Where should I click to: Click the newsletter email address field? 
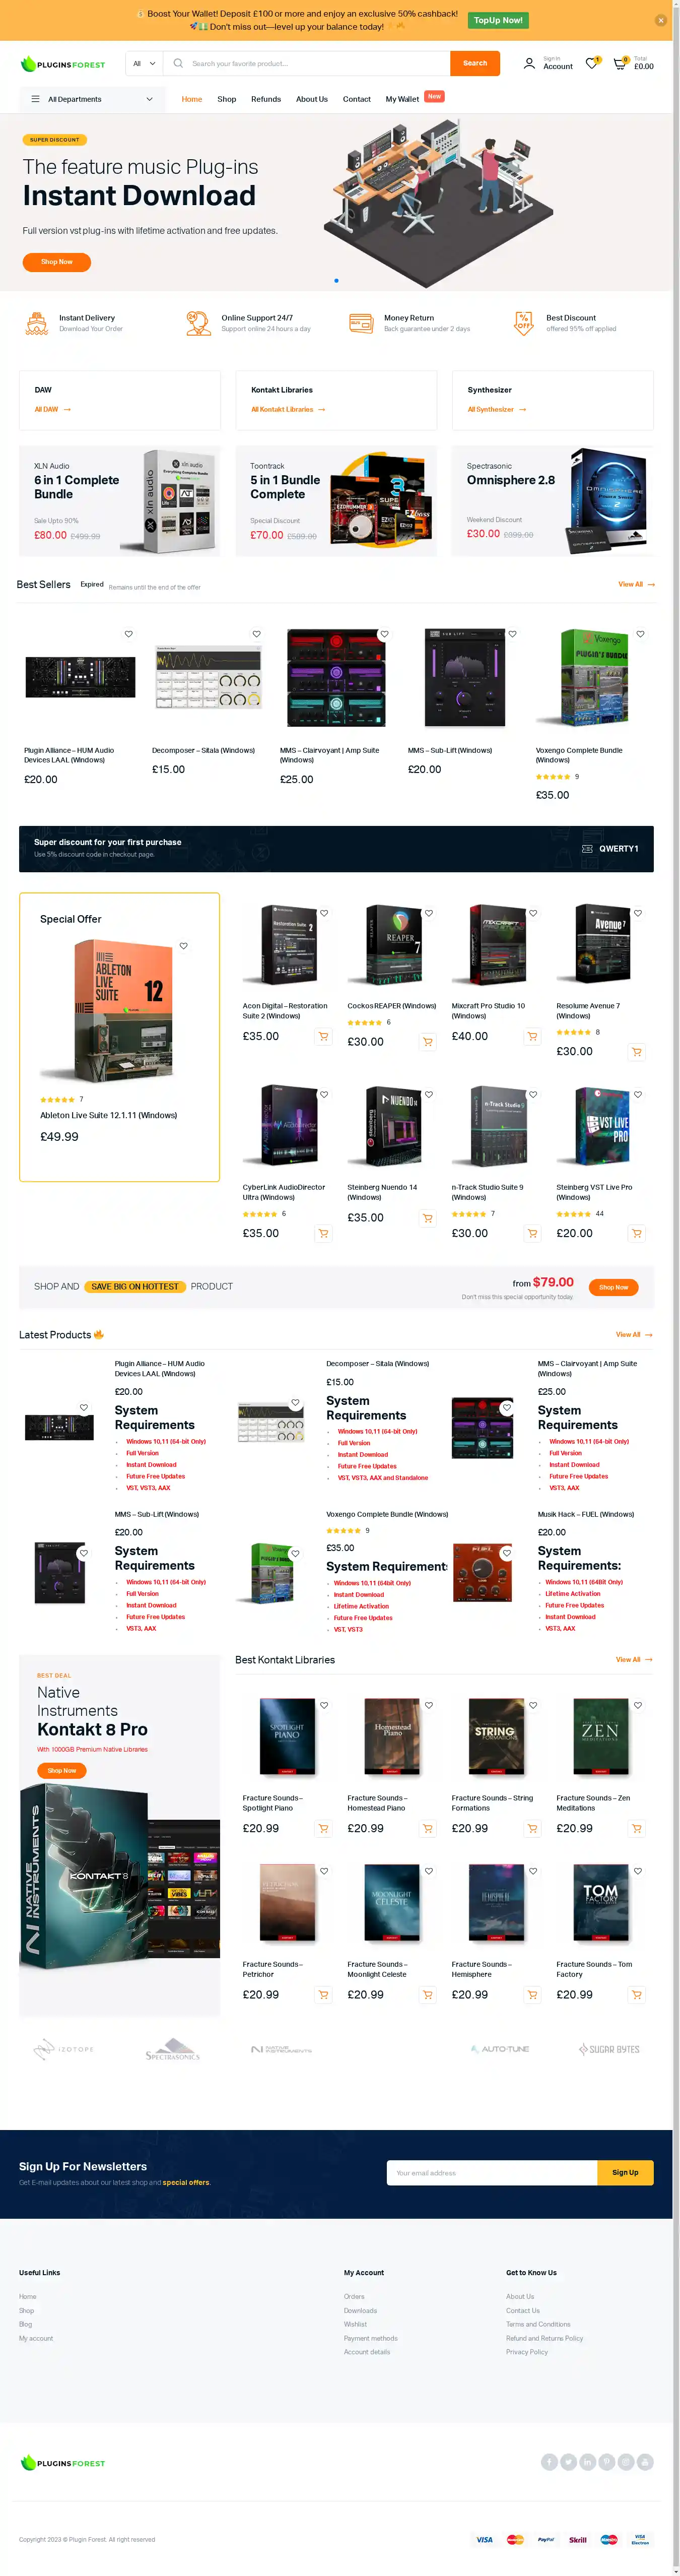point(492,2172)
